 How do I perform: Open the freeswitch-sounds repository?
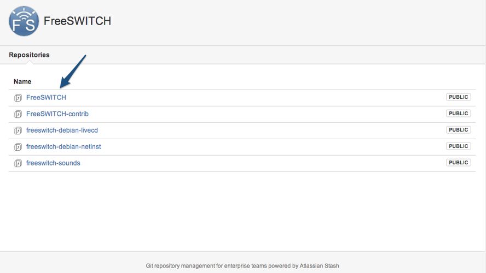click(53, 163)
